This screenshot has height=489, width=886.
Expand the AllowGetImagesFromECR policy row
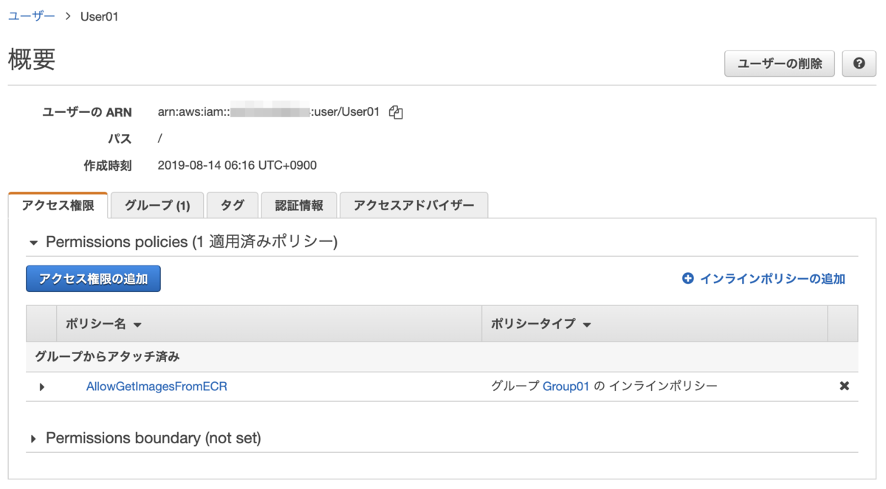point(42,386)
